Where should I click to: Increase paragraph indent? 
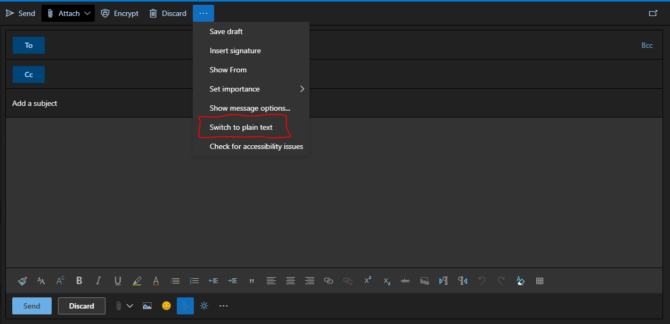click(x=233, y=281)
